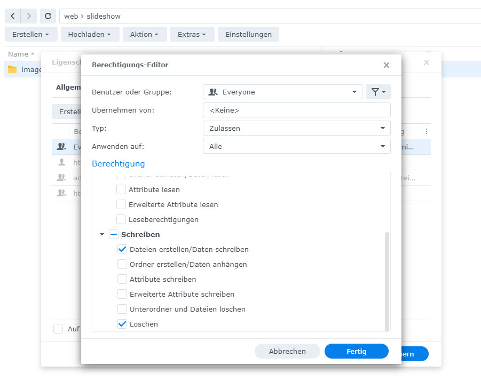
Task: Close the Berechtigungs-Editor dialog
Action: click(387, 65)
